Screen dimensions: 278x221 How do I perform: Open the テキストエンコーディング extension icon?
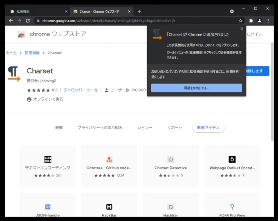(48, 159)
